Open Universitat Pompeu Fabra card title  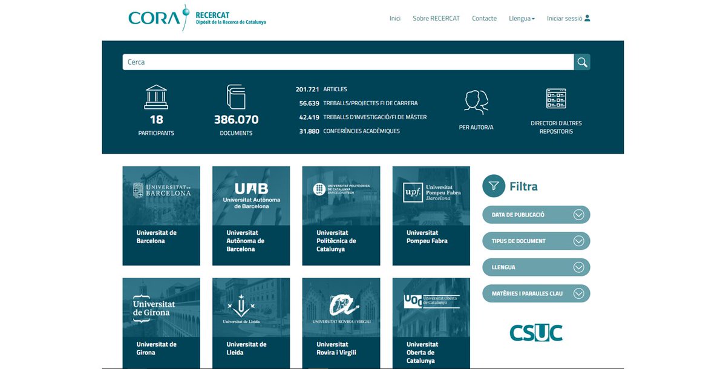tap(427, 237)
